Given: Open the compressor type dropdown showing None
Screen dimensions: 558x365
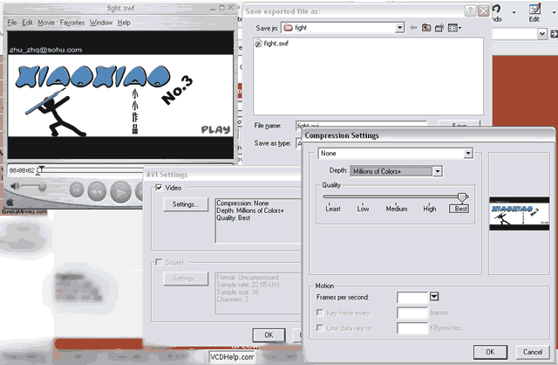Looking at the screenshot, I should pyautogui.click(x=468, y=154).
